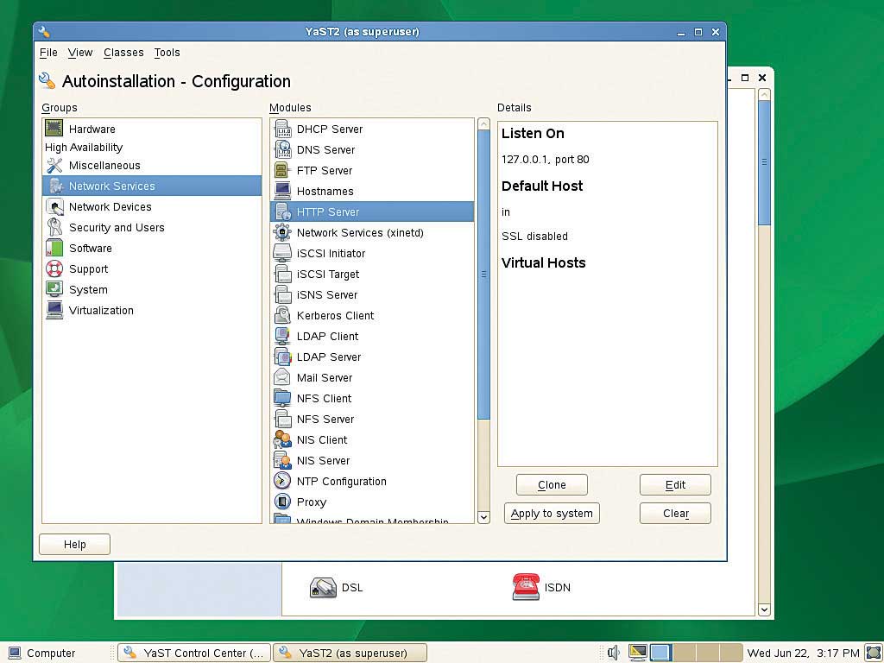This screenshot has height=663, width=884.
Task: Click the iSCSI Initiator icon
Action: (282, 253)
